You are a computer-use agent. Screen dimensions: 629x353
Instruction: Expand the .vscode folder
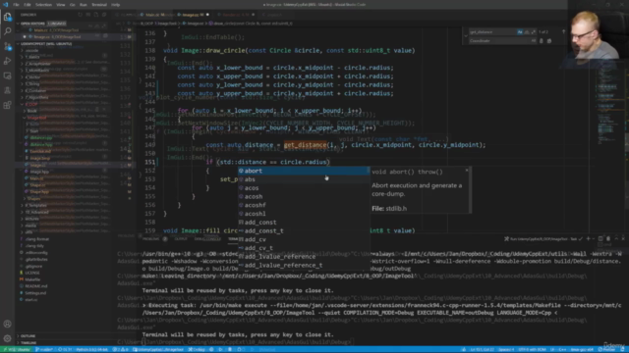pyautogui.click(x=31, y=50)
